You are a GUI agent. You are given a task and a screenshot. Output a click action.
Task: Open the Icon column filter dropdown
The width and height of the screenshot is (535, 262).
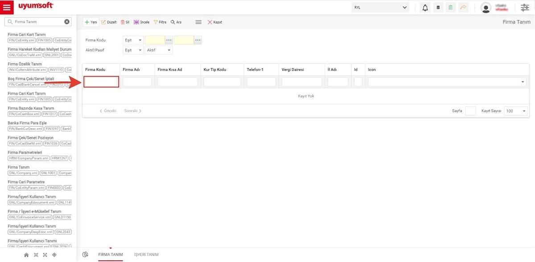click(x=447, y=82)
